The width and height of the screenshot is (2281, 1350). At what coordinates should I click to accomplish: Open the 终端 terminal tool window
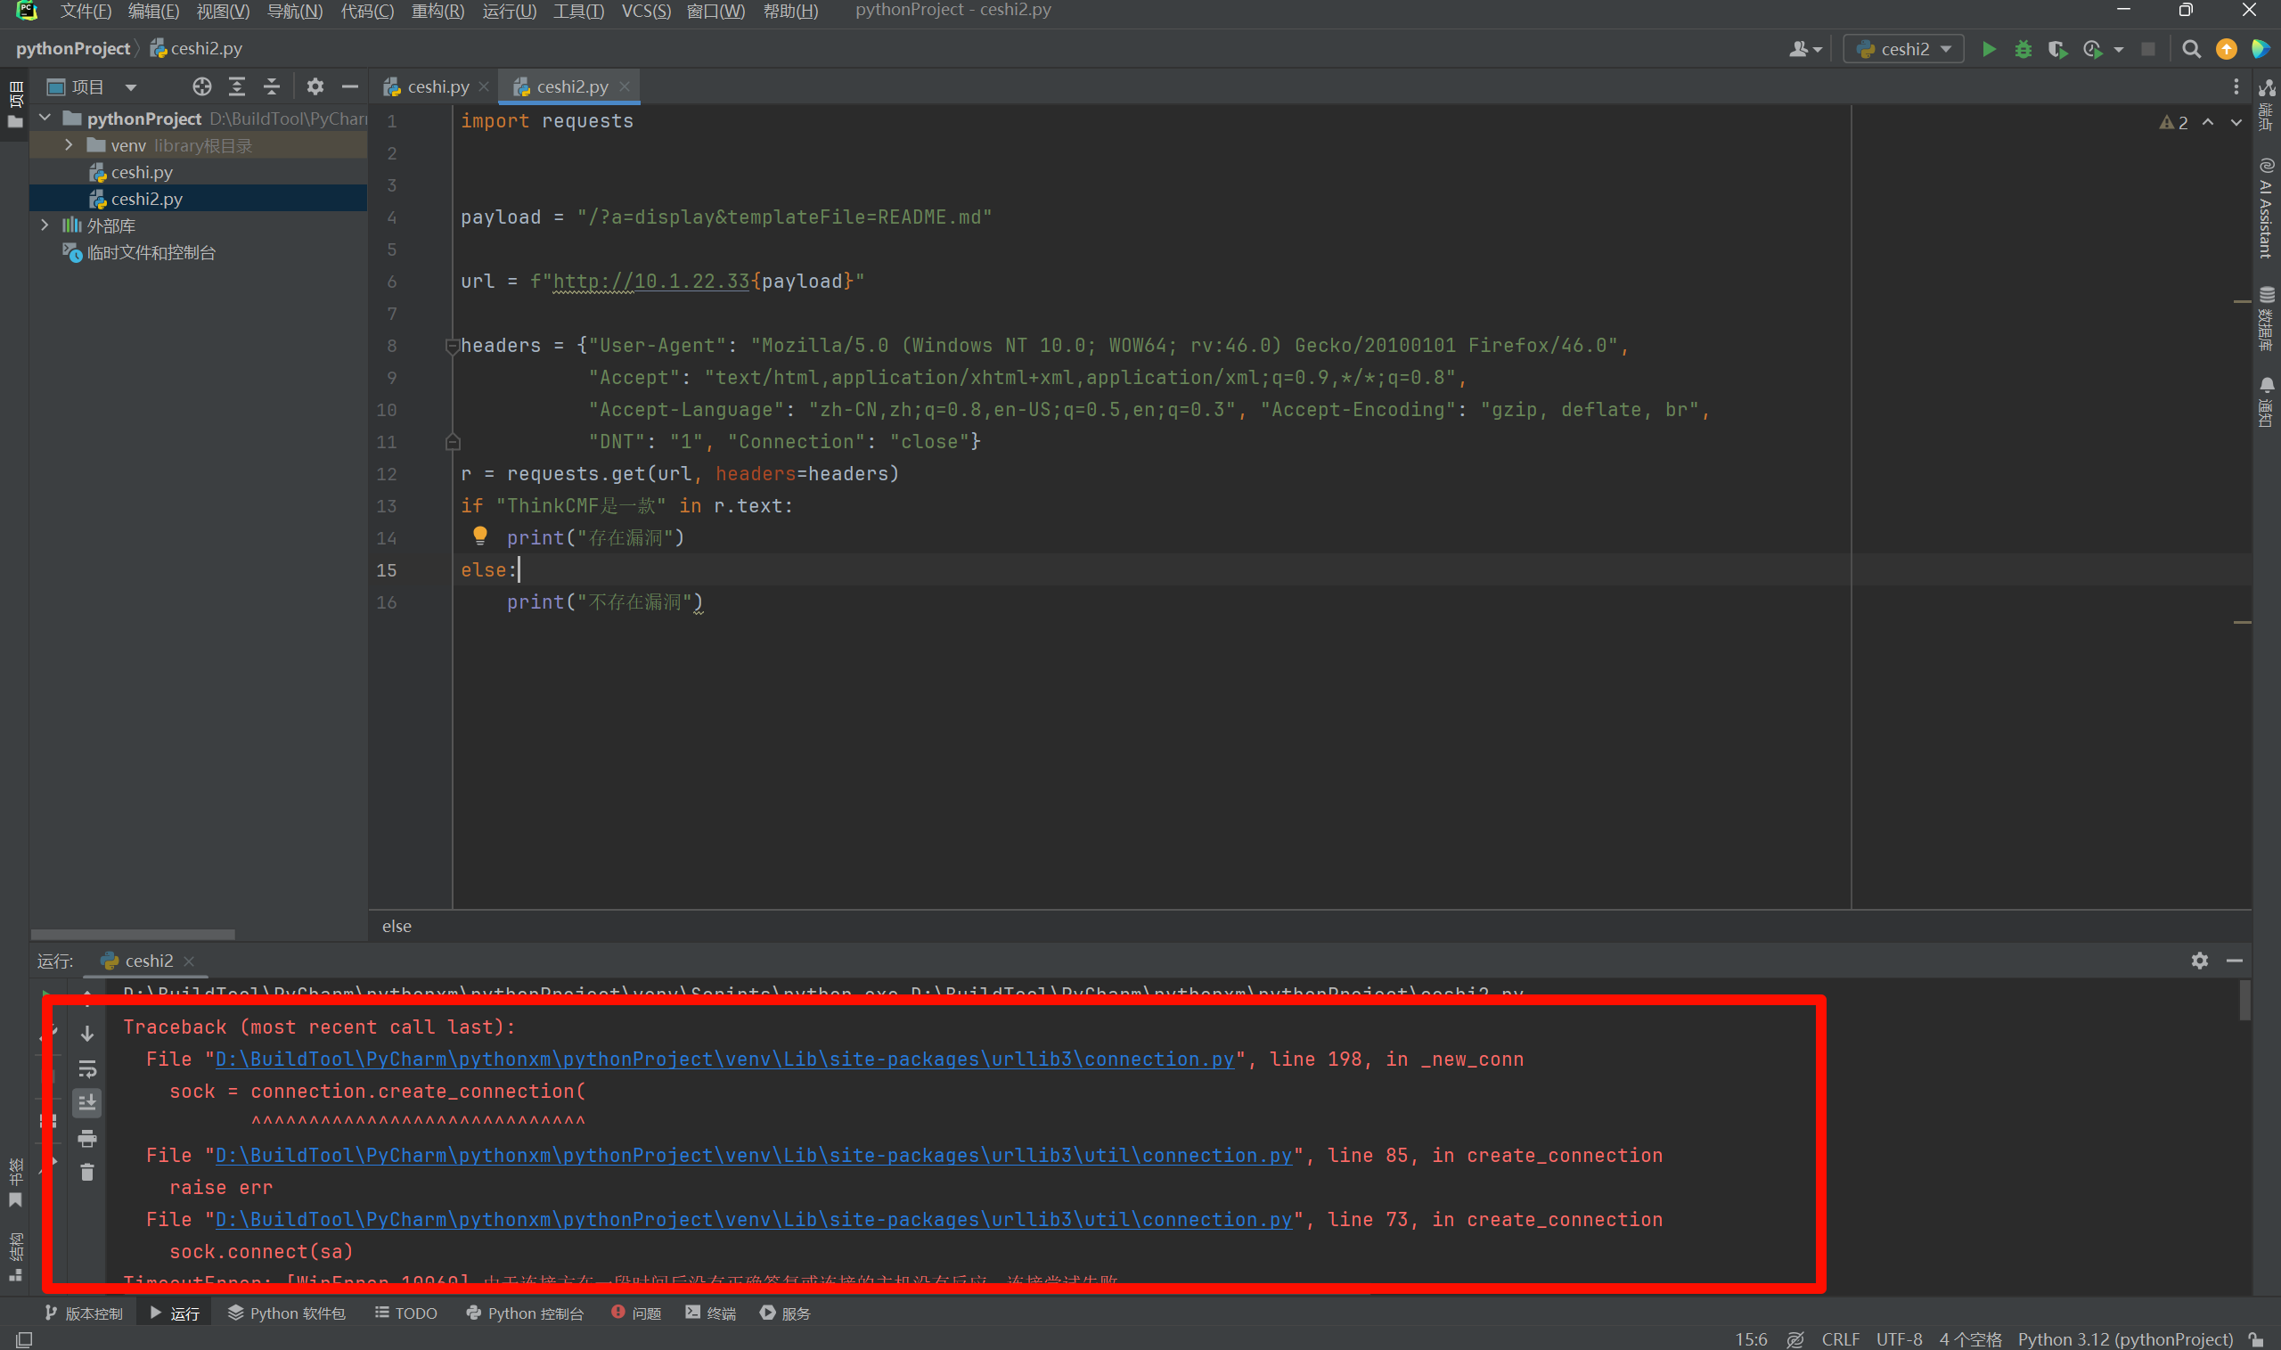[711, 1313]
